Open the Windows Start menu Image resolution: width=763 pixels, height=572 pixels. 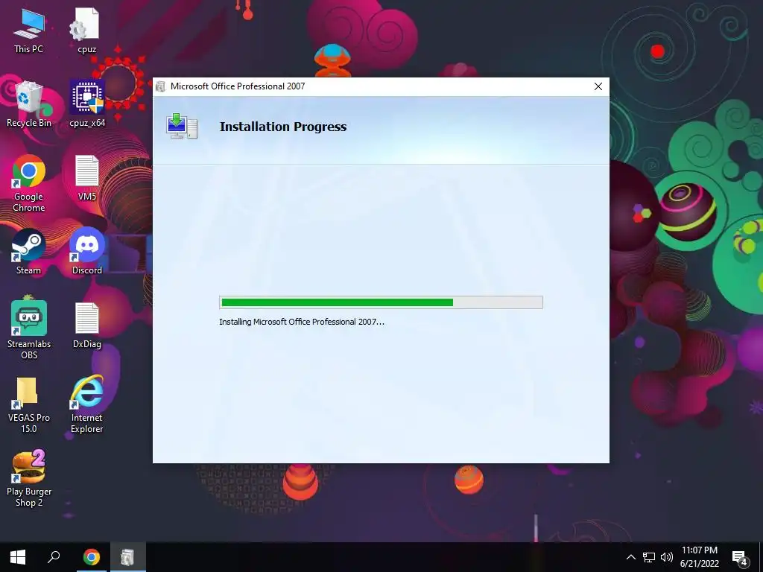(18, 557)
